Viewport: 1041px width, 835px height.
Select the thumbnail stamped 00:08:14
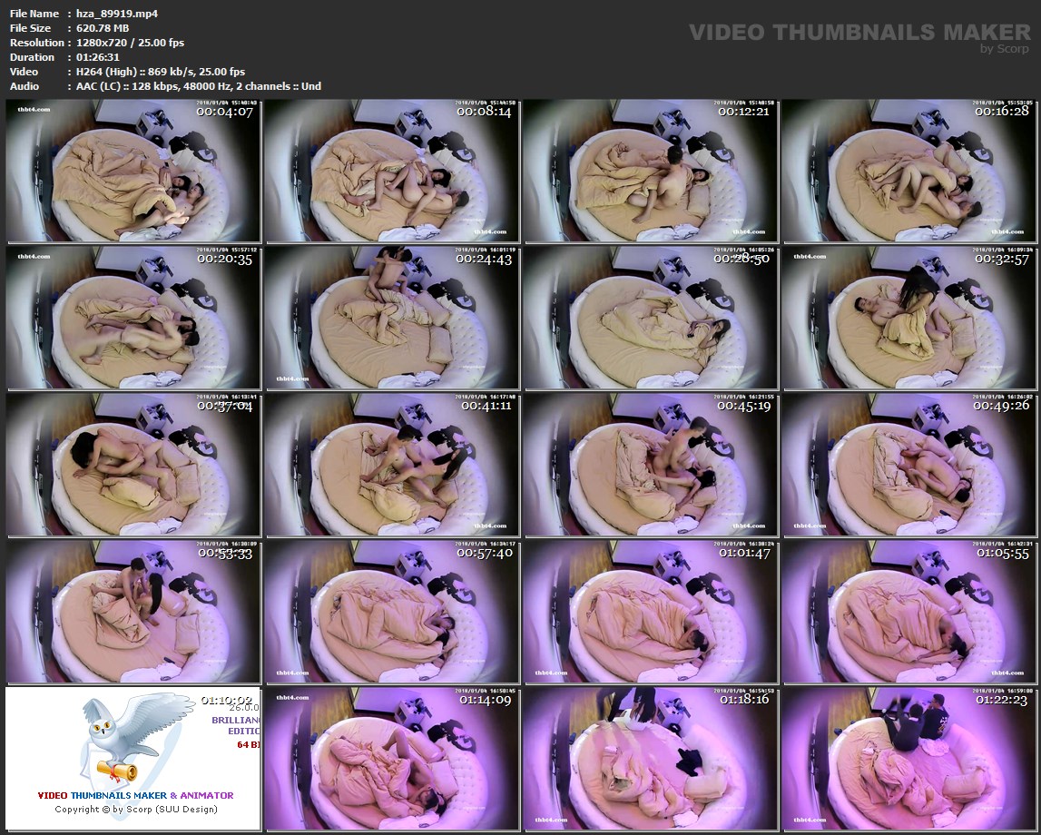[x=392, y=172]
